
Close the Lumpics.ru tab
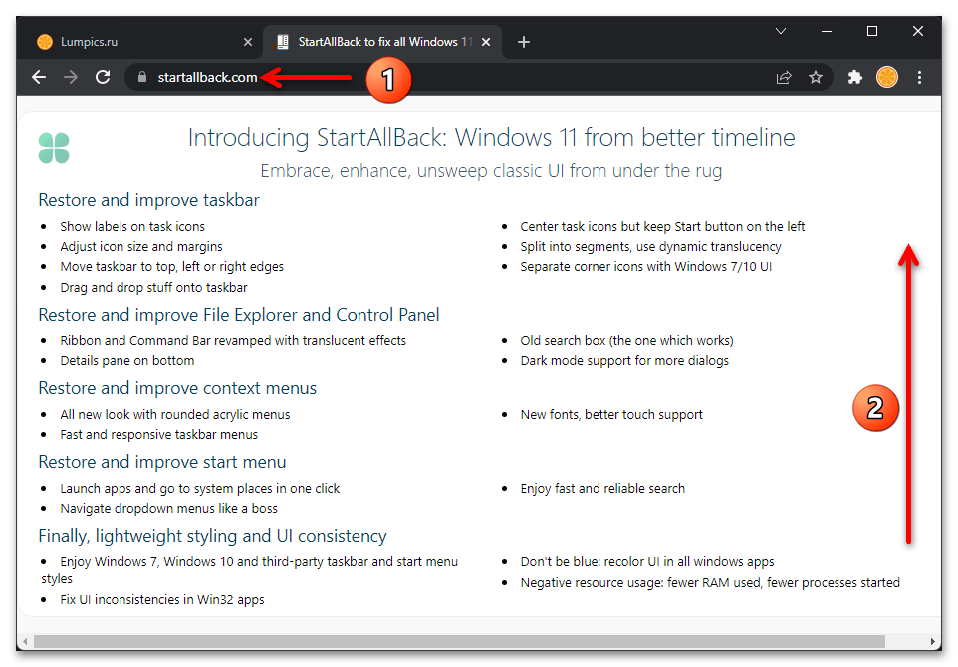coord(247,42)
